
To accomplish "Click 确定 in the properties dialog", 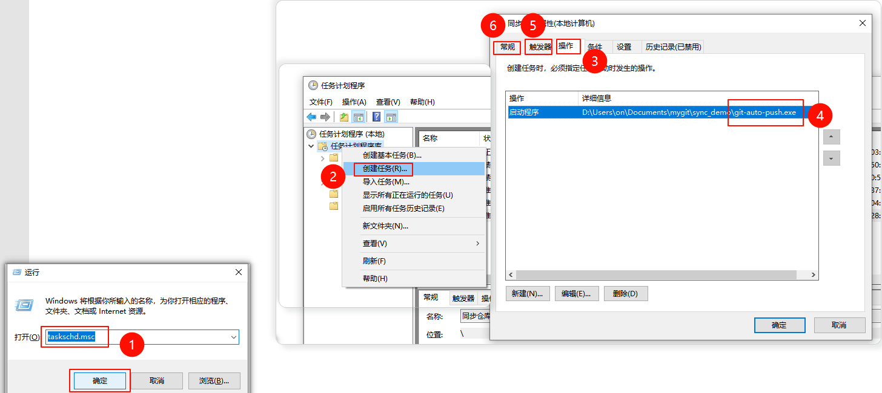I will point(779,325).
